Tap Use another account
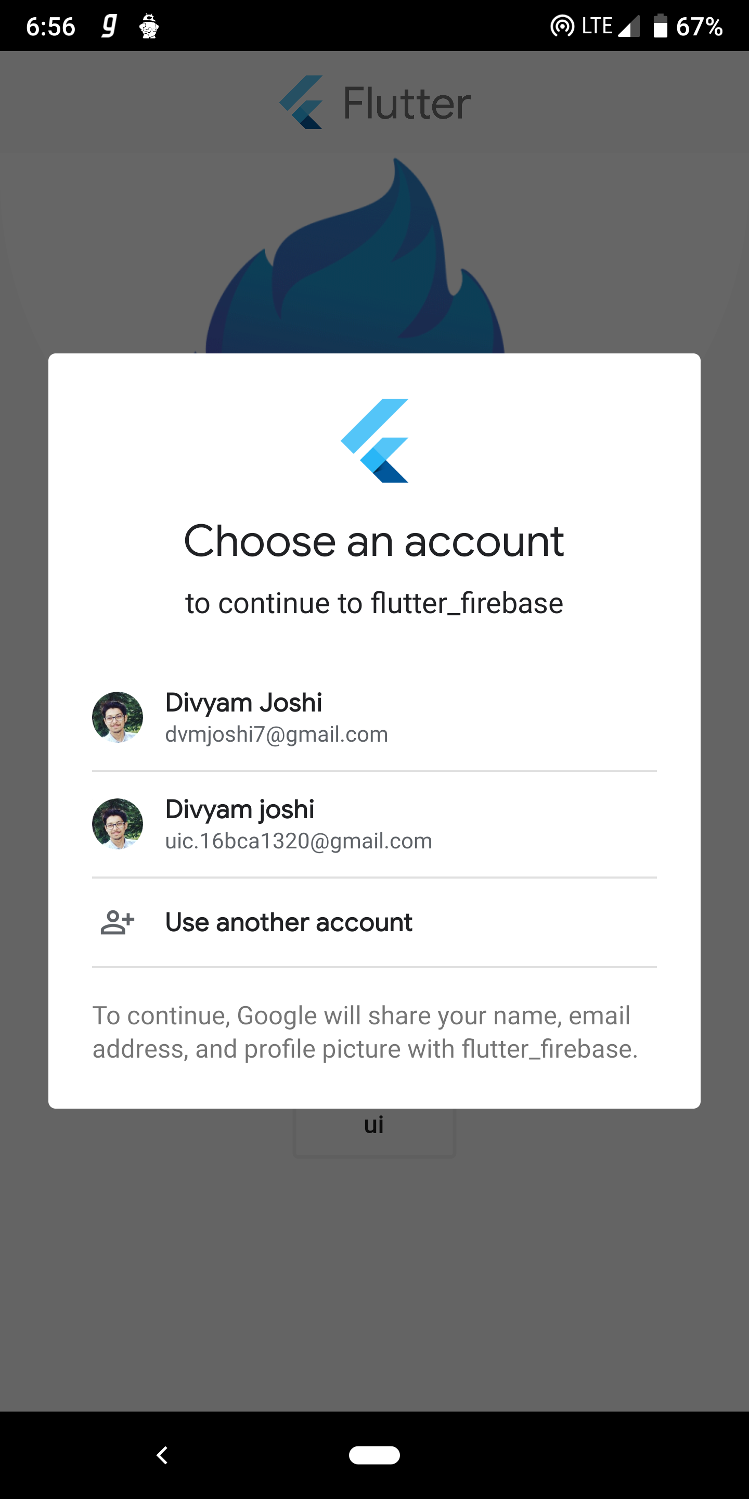749x1499 pixels. click(289, 922)
